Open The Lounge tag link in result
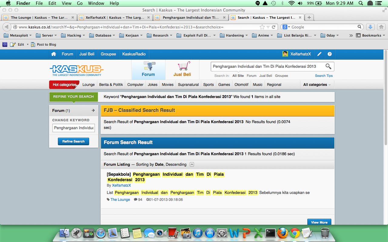Image resolution: width=388 pixels, height=242 pixels. click(x=120, y=200)
